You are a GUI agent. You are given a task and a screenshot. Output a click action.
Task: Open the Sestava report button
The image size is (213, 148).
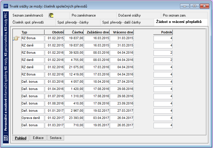[55, 138]
